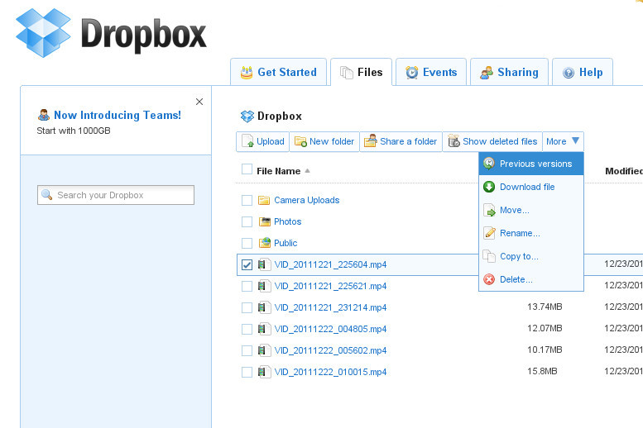Click the Public folder globe icon
643x428 pixels.
[265, 242]
